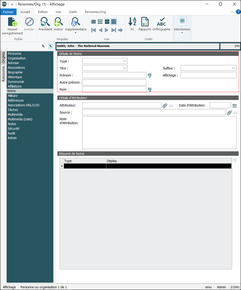Viewport: 241px width, 290px height.
Task: Go to the next record arrow
Action: click(107, 30)
